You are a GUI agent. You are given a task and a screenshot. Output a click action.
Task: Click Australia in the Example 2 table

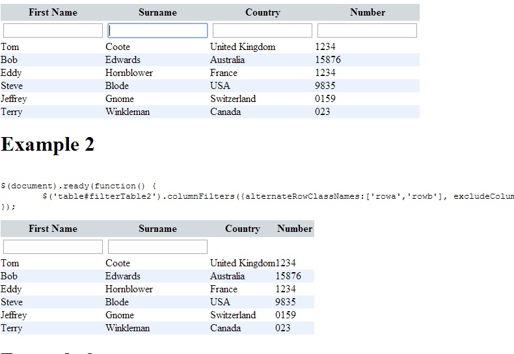[227, 276]
